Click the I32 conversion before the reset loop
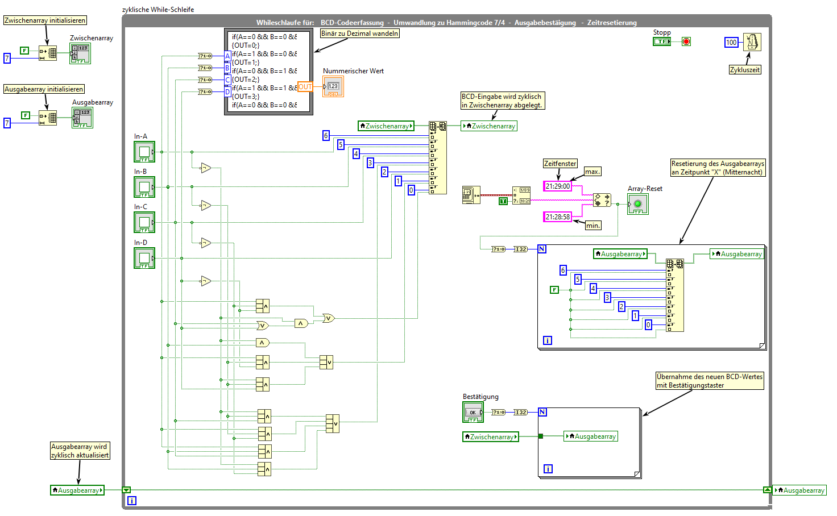This screenshot has height=516, width=837. click(x=520, y=249)
